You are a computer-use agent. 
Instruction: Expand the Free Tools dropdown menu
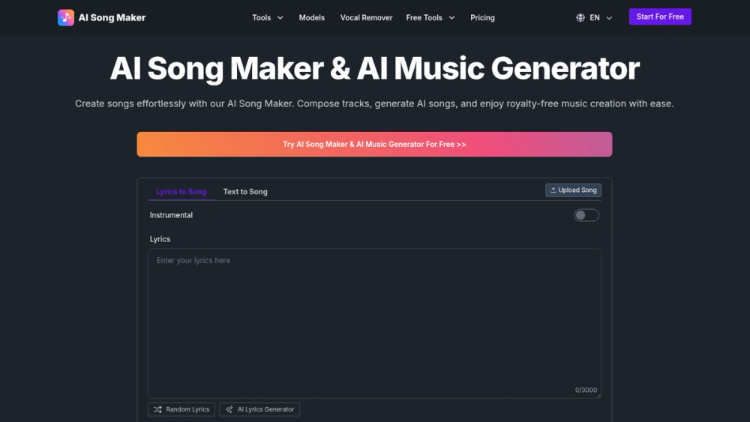pyautogui.click(x=430, y=18)
